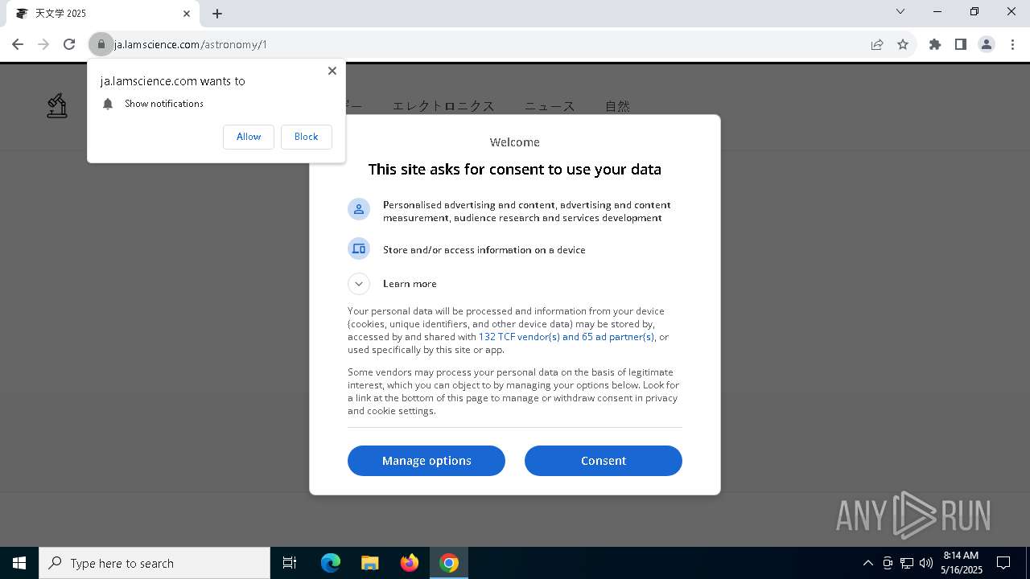Click the taskbar search box
The height and width of the screenshot is (579, 1030).
(x=154, y=563)
